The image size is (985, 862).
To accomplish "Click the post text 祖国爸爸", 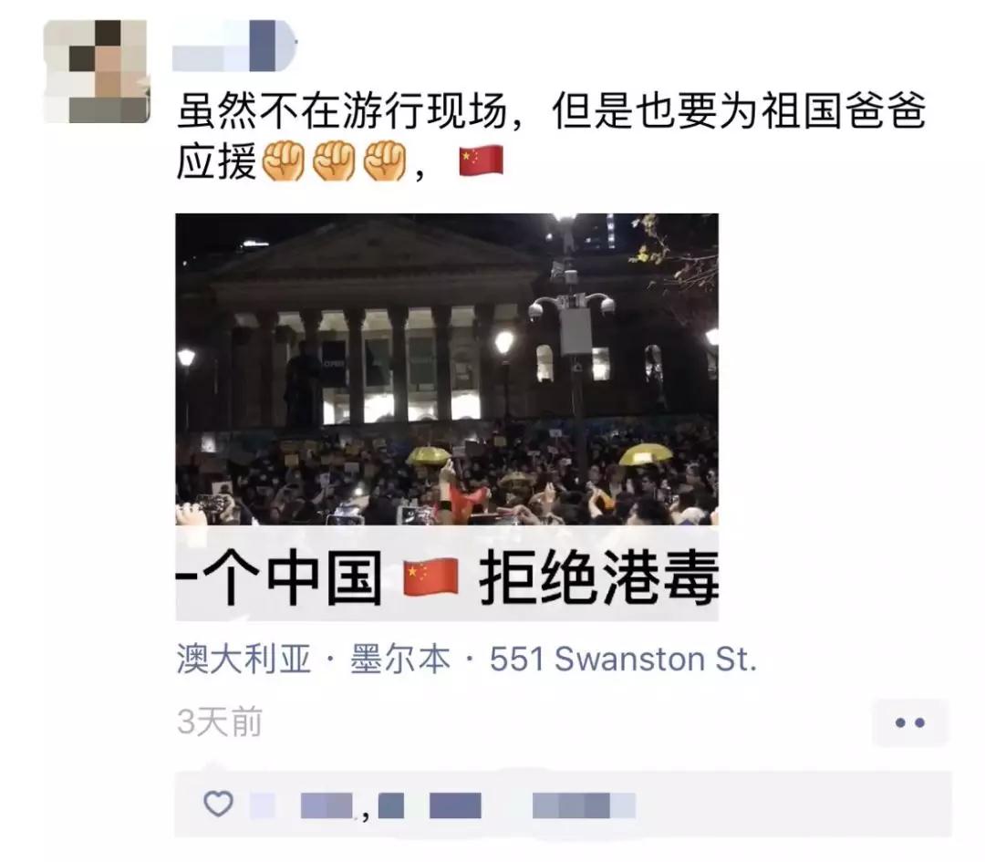I will [844, 111].
